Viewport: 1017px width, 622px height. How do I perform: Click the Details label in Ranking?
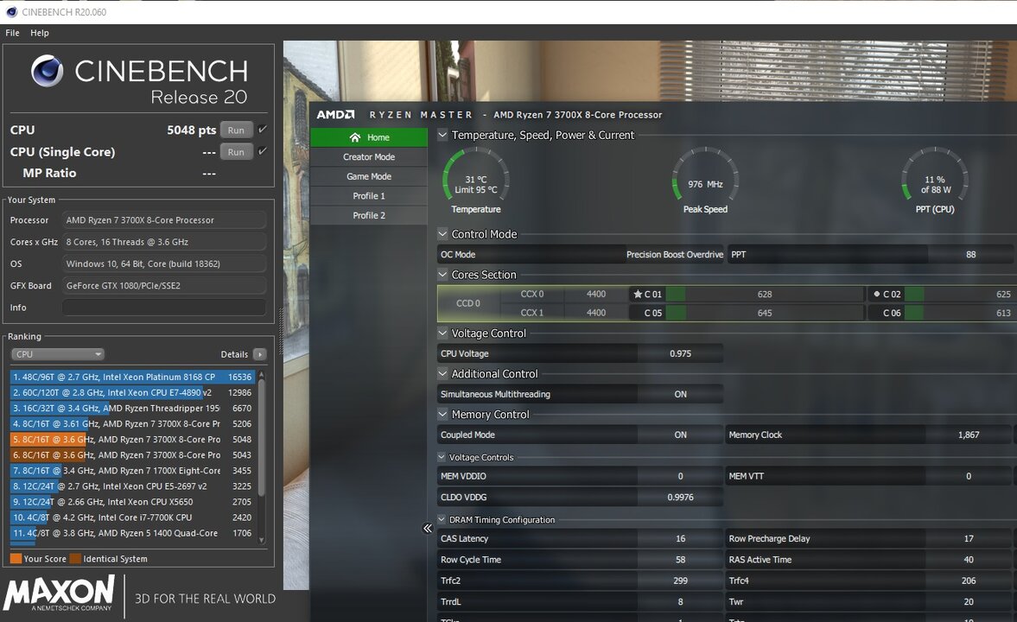pos(234,354)
